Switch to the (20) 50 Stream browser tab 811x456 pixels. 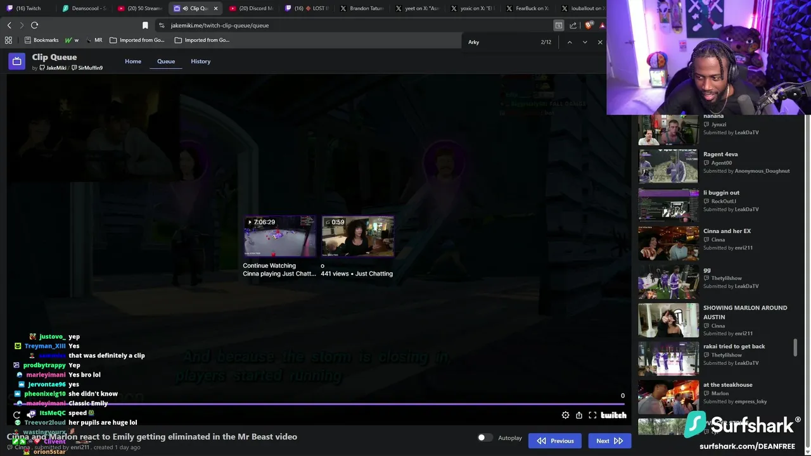(x=140, y=8)
